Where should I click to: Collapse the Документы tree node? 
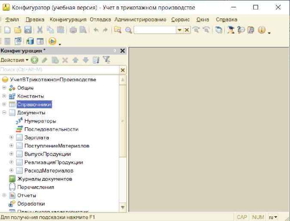tap(4, 113)
